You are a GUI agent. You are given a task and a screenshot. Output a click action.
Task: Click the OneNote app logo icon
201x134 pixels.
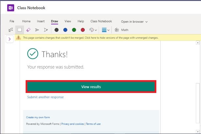(x=11, y=8)
